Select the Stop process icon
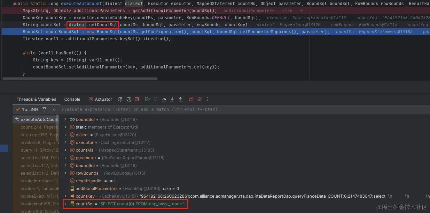This screenshot has width=430, height=213. tap(137, 99)
